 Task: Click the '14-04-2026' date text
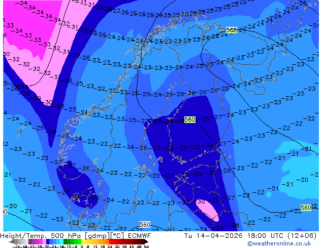pos(219,236)
